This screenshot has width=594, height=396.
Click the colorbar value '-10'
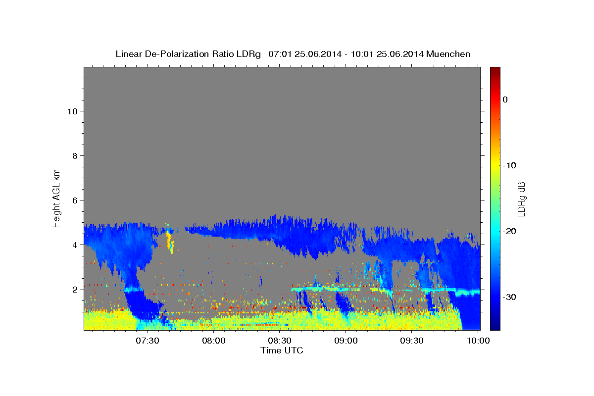coord(510,165)
